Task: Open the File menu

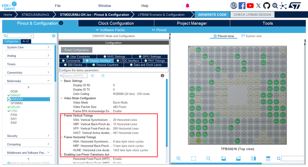Action: [58, 6]
